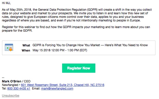The width and height of the screenshot is (159, 99).
Task: Click the calendar download icon
Action: pos(9,47)
